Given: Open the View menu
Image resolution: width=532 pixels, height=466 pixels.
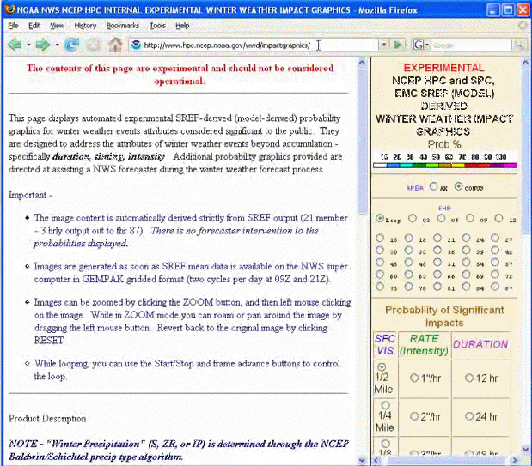Looking at the screenshot, I should tap(57, 26).
